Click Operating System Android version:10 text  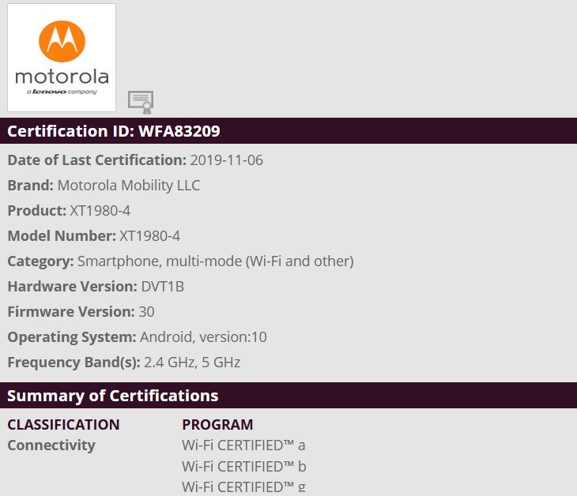[203, 337]
